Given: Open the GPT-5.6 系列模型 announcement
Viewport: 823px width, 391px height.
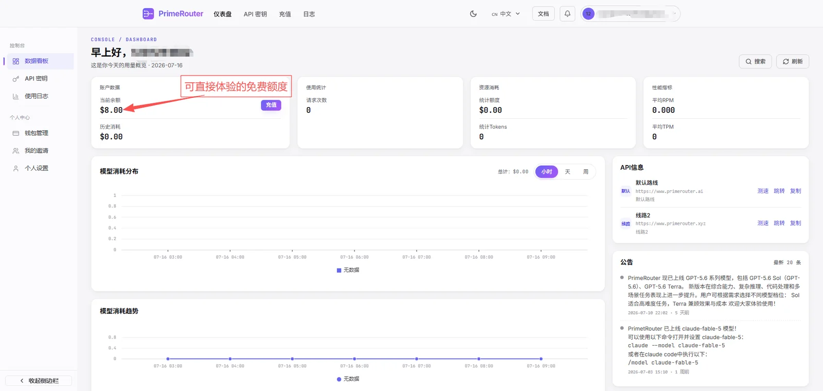Looking at the screenshot, I should click(x=714, y=291).
